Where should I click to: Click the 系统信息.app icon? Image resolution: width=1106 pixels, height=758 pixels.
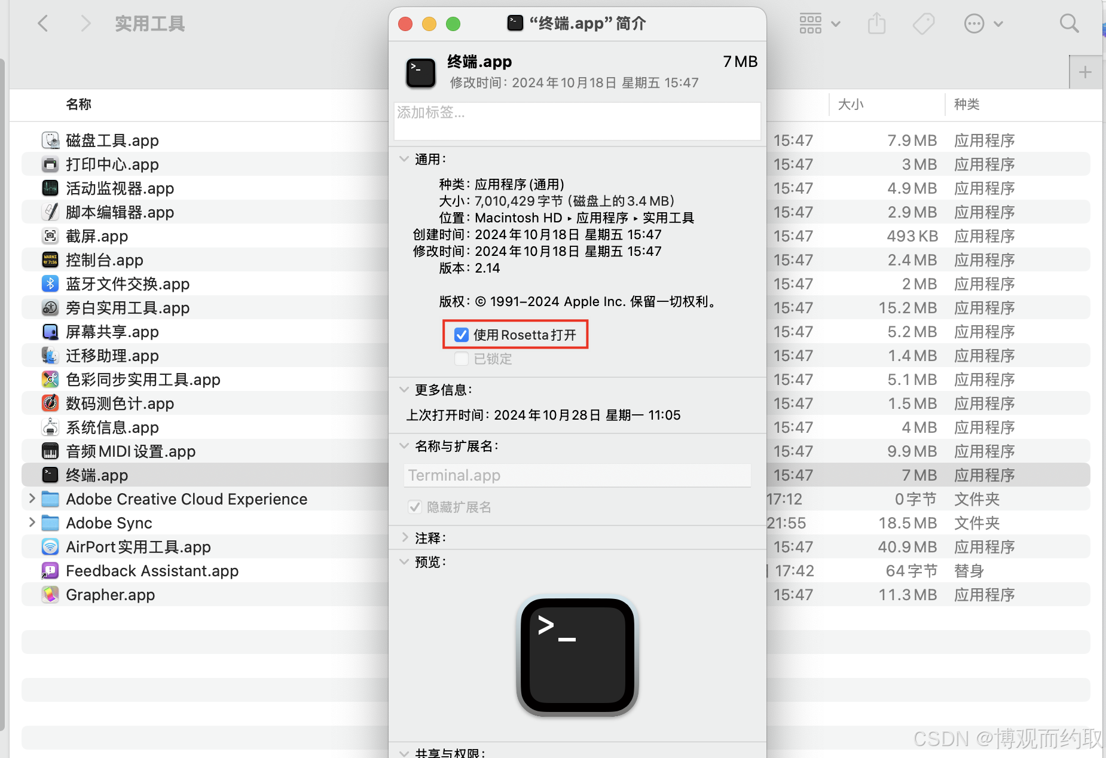[x=50, y=427]
